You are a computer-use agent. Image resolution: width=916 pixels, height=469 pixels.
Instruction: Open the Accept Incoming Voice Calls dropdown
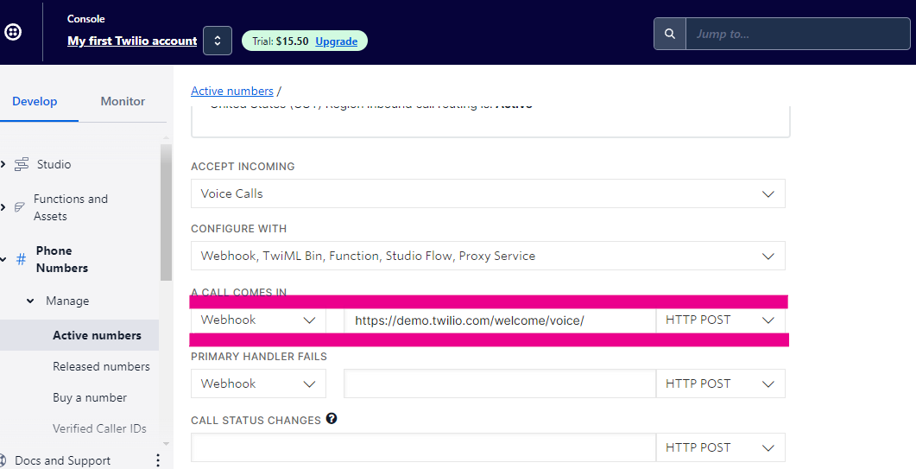coord(488,193)
